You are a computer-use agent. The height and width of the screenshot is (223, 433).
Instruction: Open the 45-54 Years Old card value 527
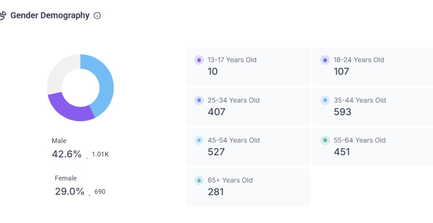[216, 152]
